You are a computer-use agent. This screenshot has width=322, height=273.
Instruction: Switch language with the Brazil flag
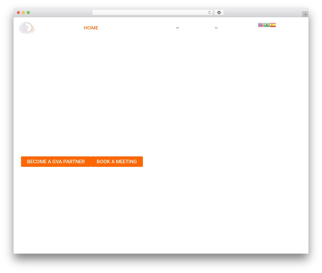coord(267,25)
